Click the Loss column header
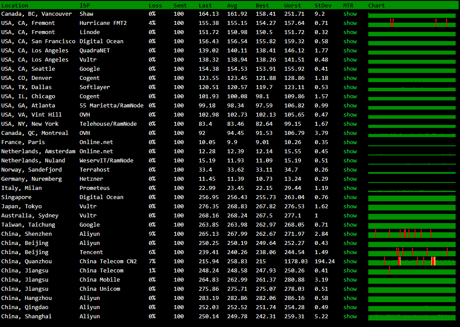The image size is (460, 327). (x=155, y=6)
